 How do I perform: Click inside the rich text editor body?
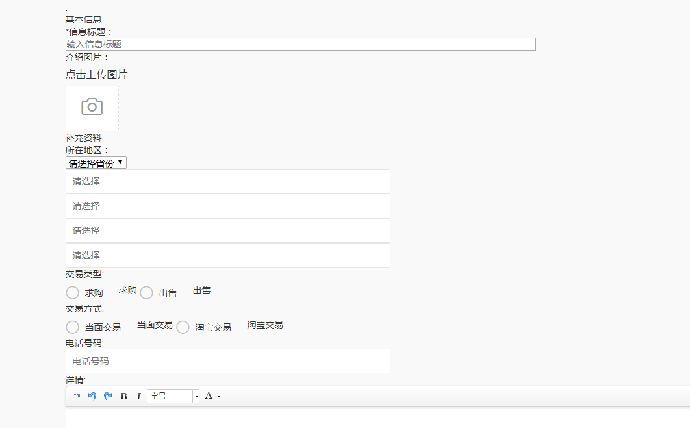click(377, 418)
